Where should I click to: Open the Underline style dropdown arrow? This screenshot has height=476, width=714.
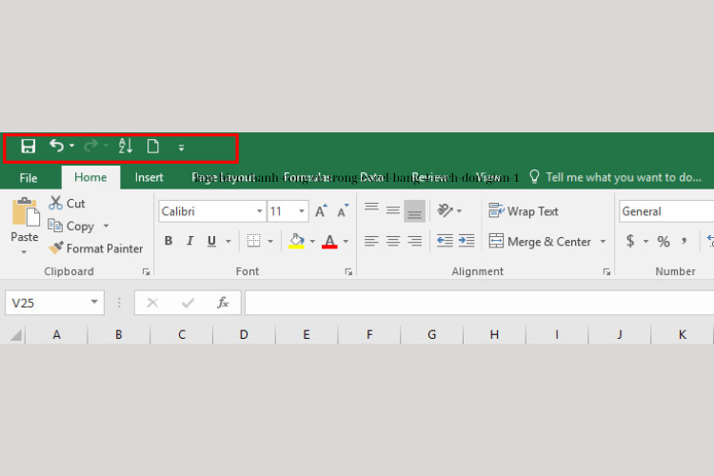[x=228, y=241]
